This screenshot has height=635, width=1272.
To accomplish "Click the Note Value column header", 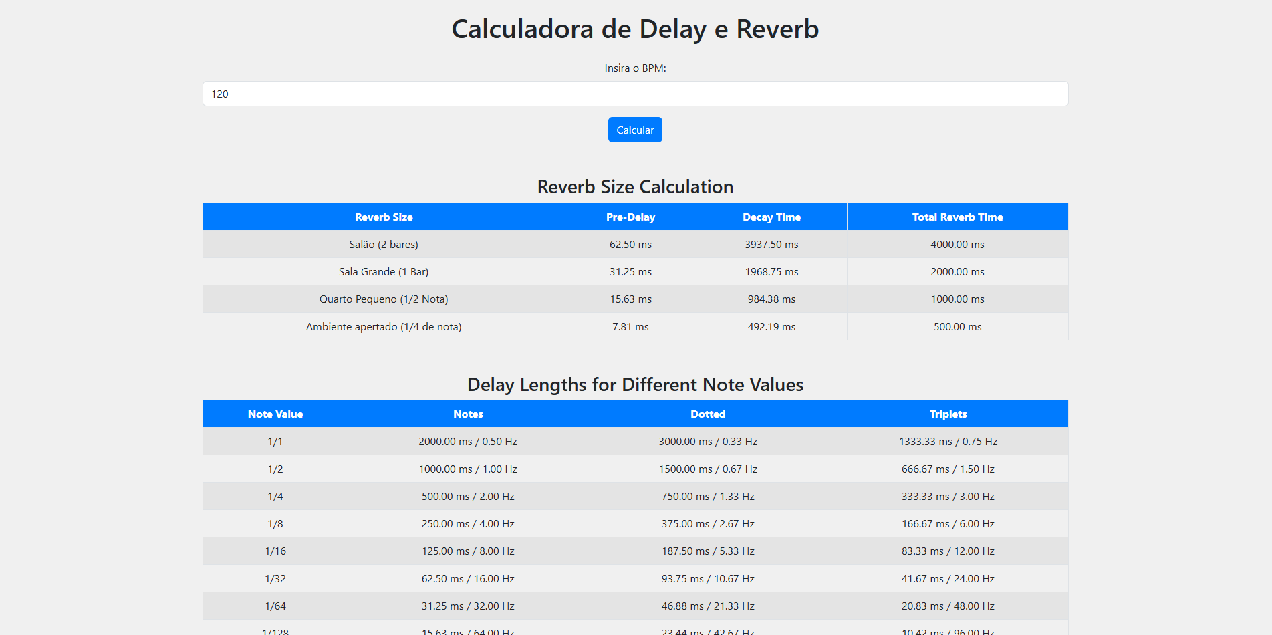I will coord(275,414).
